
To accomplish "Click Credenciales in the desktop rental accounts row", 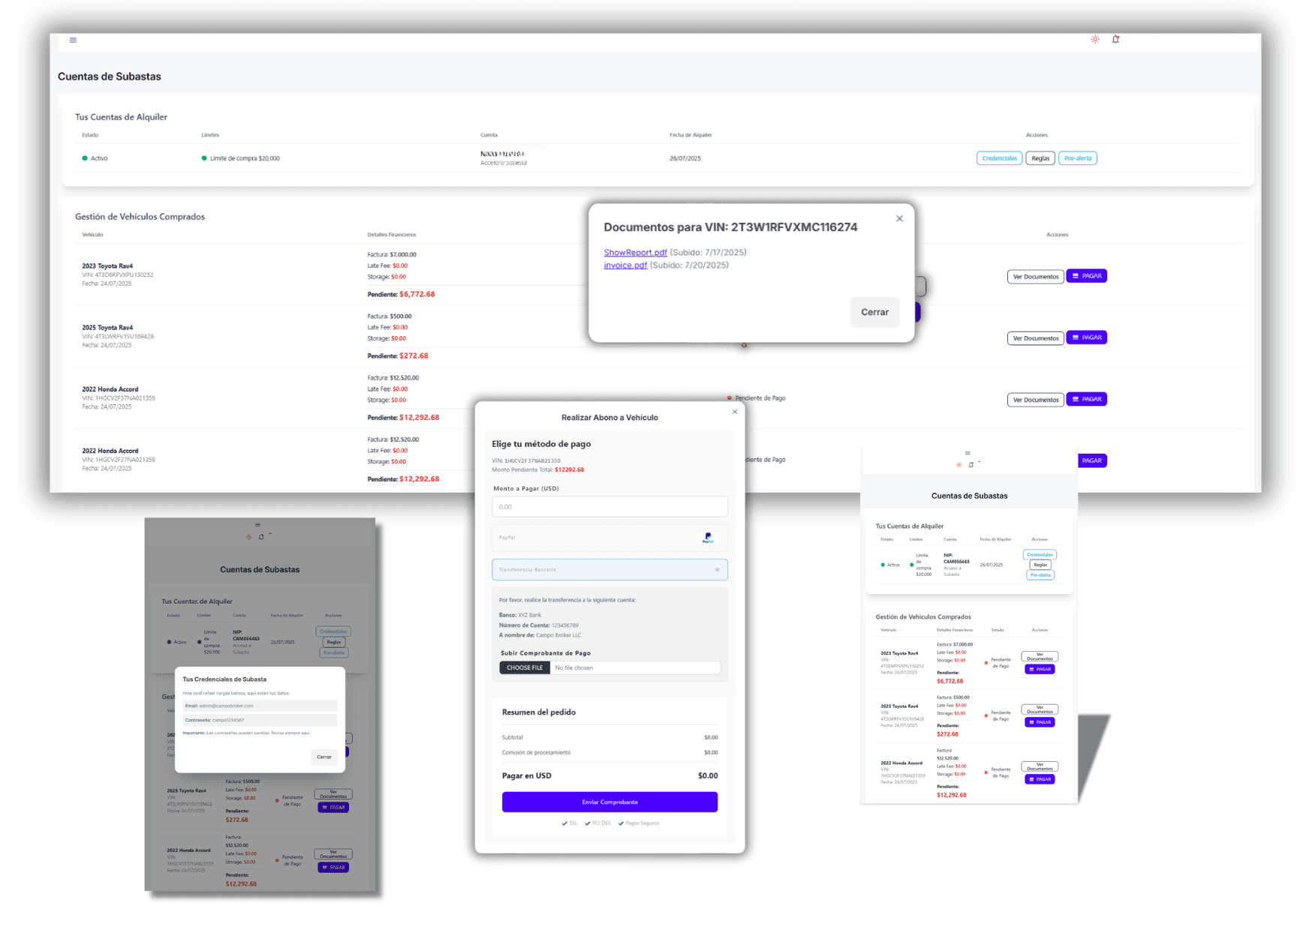I will 999,158.
